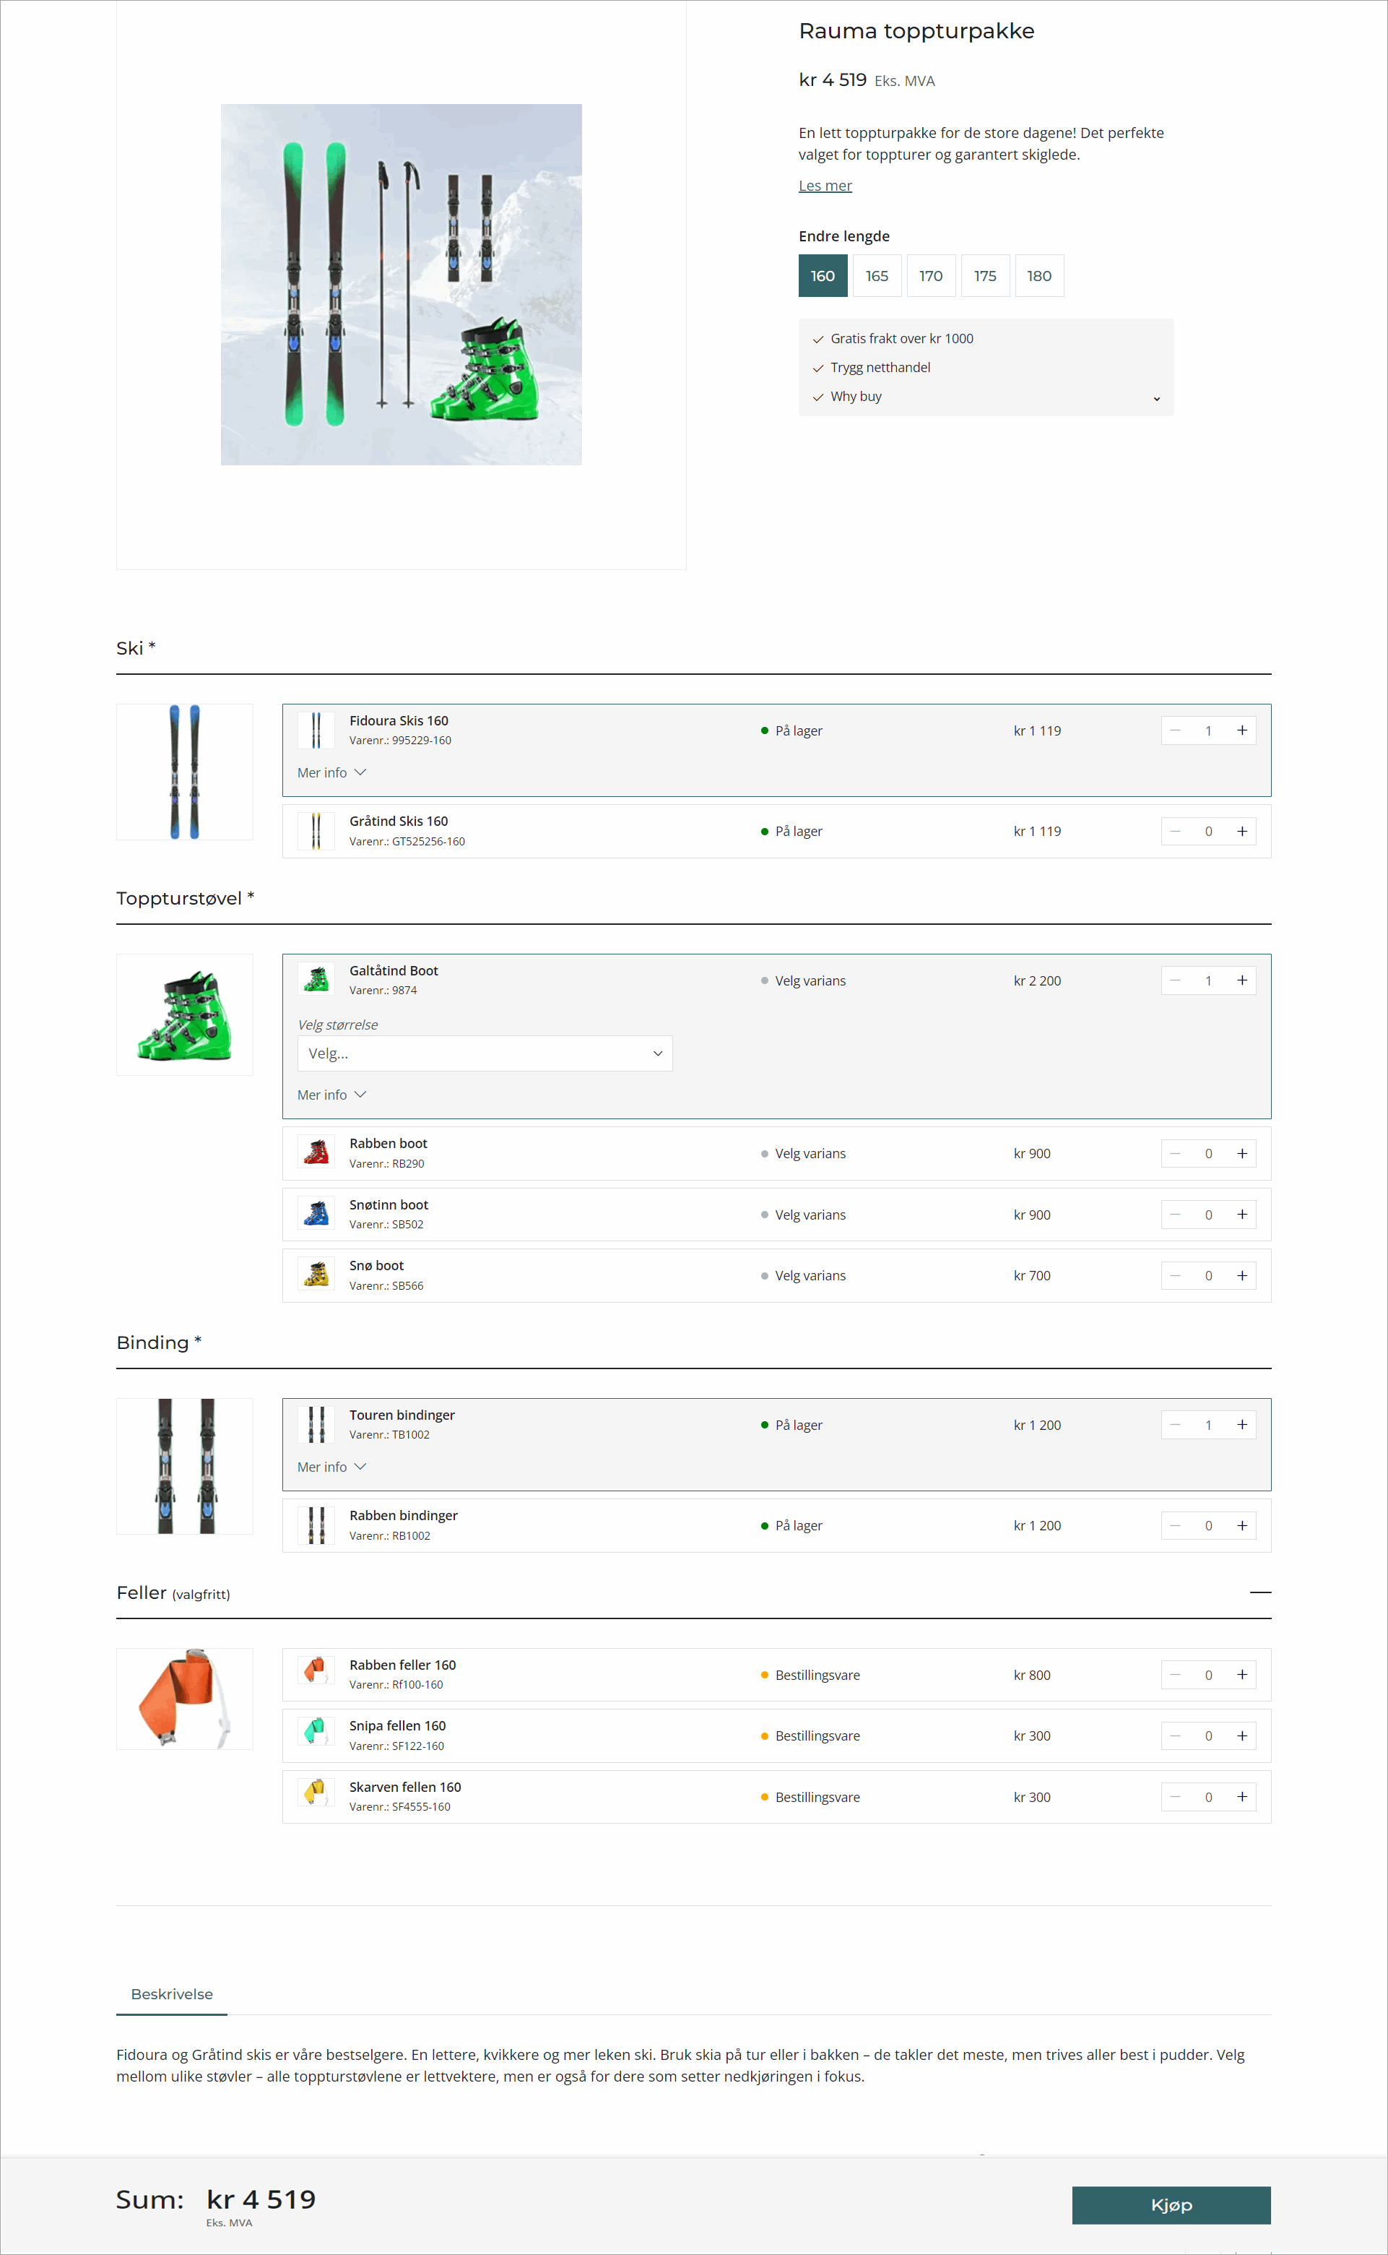Decrease Snipa fellen 160 quantity
The image size is (1388, 2255).
point(1175,1736)
